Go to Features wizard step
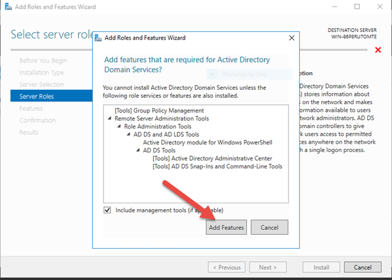392x280 pixels. click(31, 108)
